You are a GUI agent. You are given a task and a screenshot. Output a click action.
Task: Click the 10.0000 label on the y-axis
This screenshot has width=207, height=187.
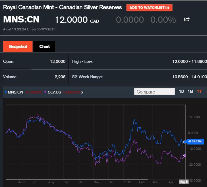pos(194,117)
